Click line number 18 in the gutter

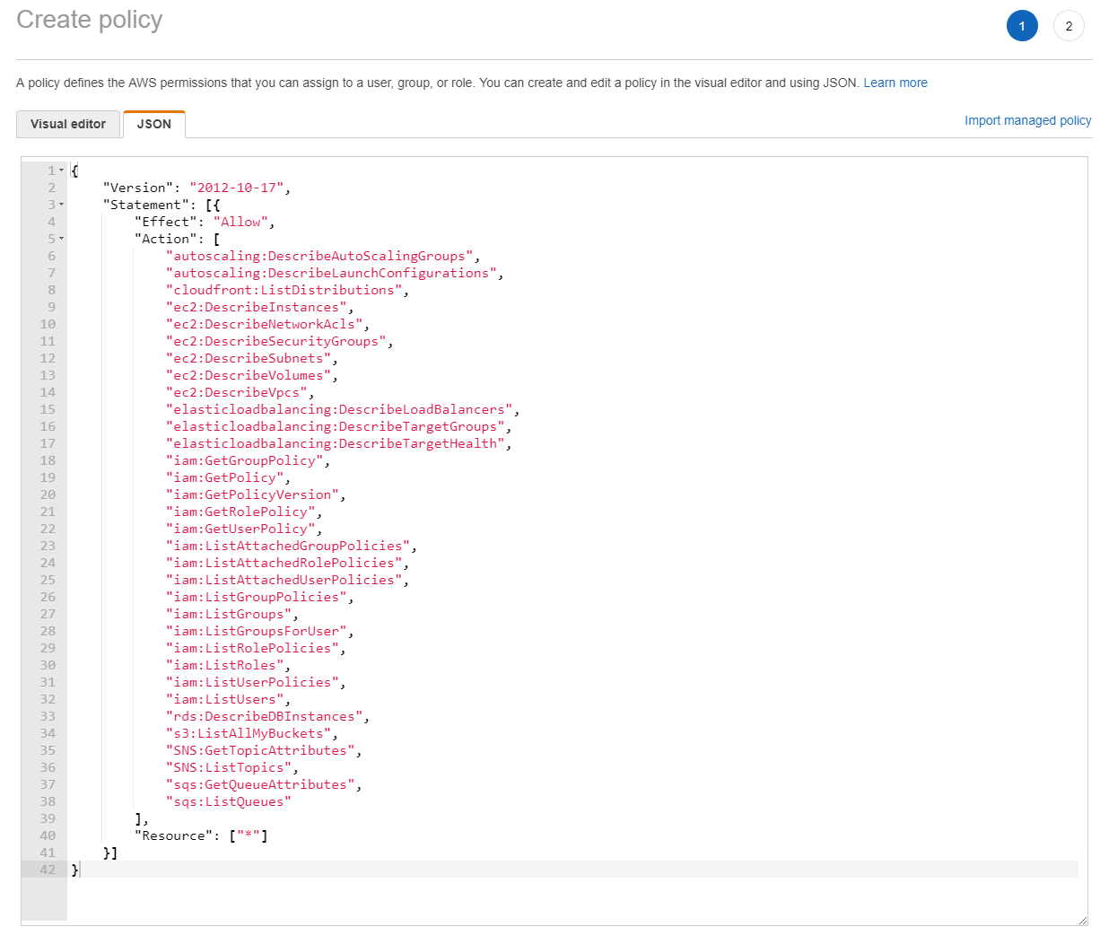click(x=47, y=460)
